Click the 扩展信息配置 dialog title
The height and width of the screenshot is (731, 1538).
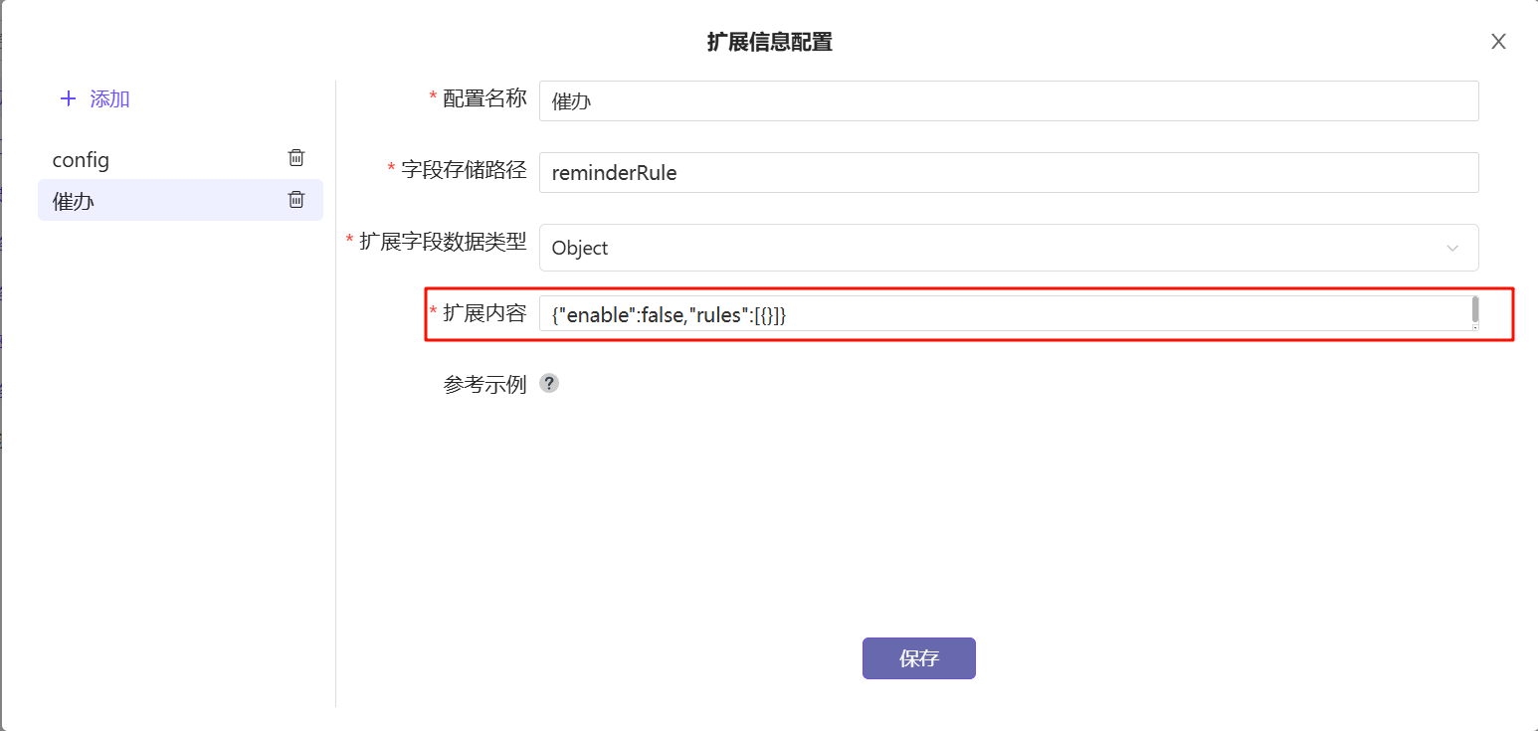[769, 42]
